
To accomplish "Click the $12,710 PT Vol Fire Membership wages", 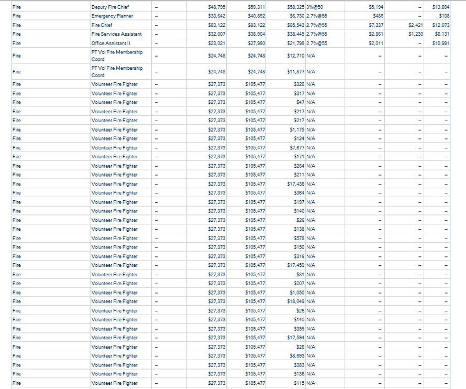I will coord(296,56).
